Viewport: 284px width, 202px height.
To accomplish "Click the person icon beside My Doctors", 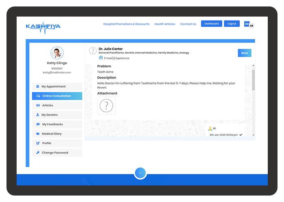I will click(x=38, y=115).
